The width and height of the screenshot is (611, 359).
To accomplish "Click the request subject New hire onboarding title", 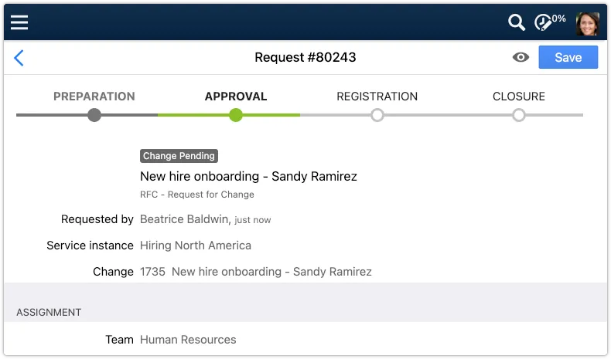I will pos(248,177).
